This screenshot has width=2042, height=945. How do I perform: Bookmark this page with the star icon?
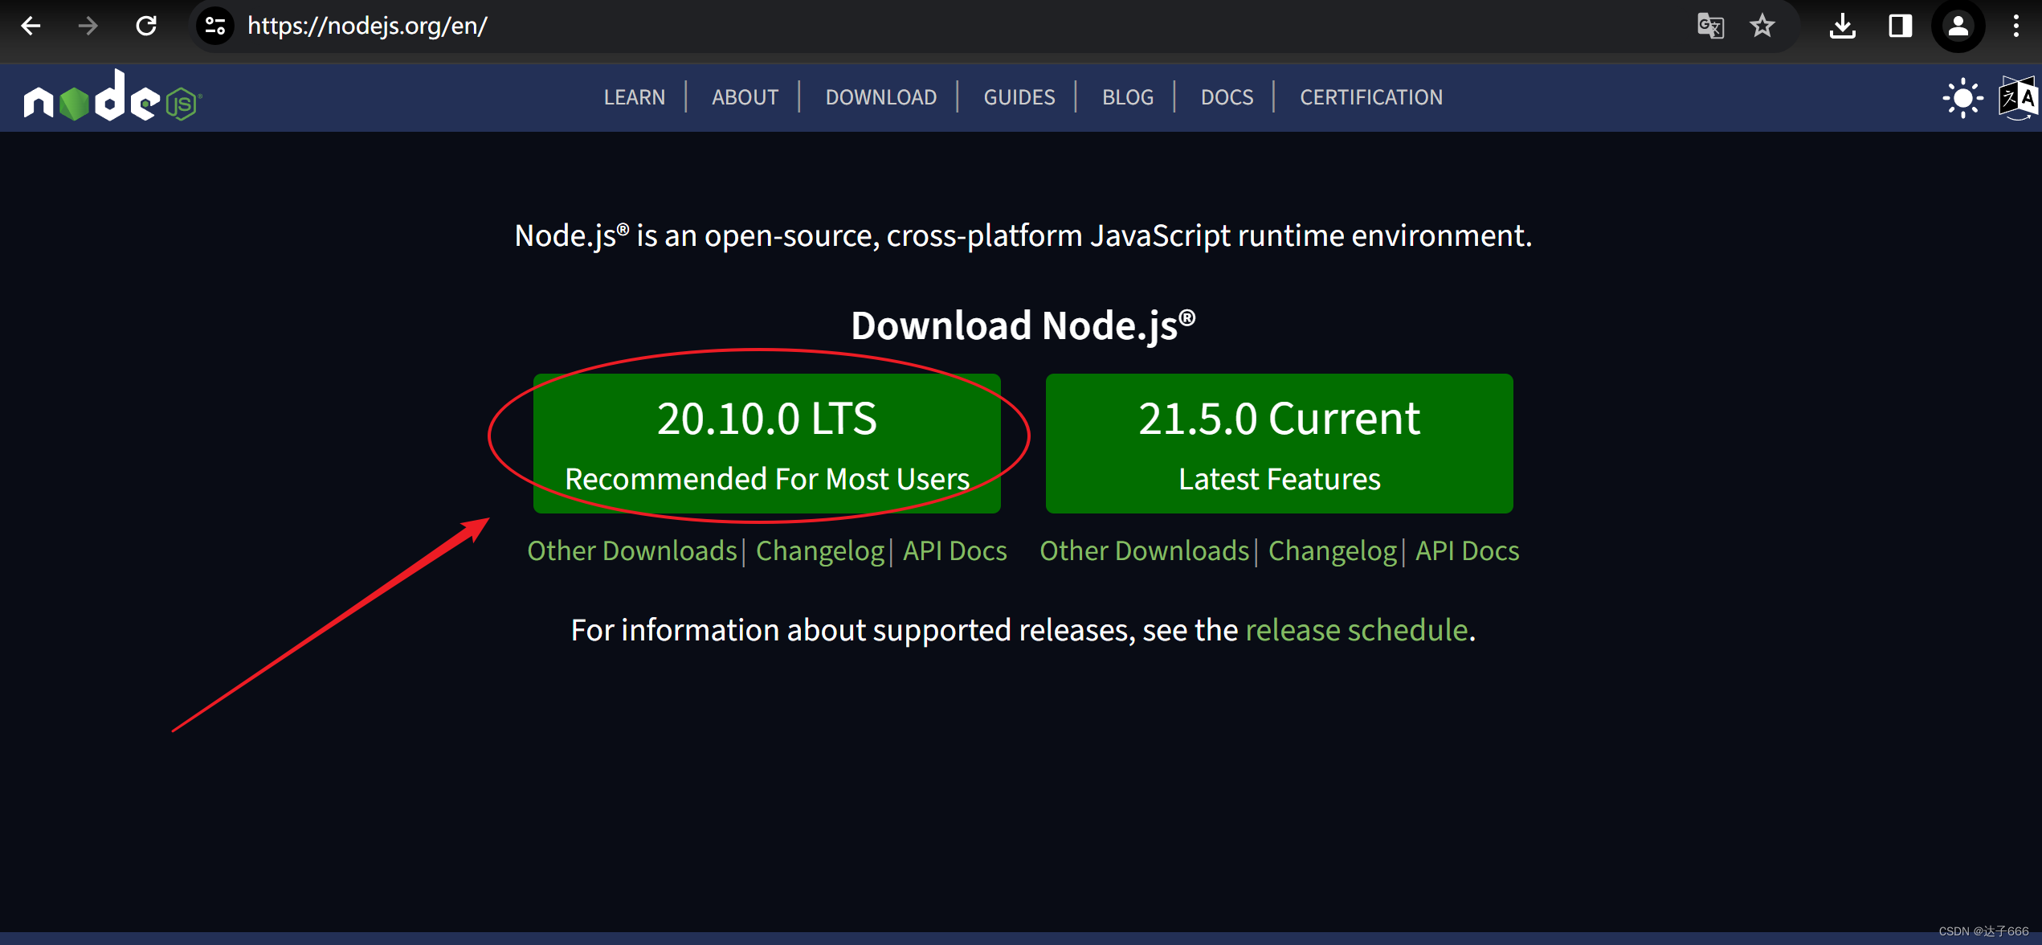pyautogui.click(x=1762, y=26)
